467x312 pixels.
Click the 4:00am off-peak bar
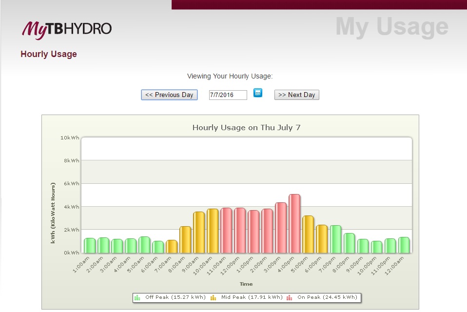(x=131, y=246)
